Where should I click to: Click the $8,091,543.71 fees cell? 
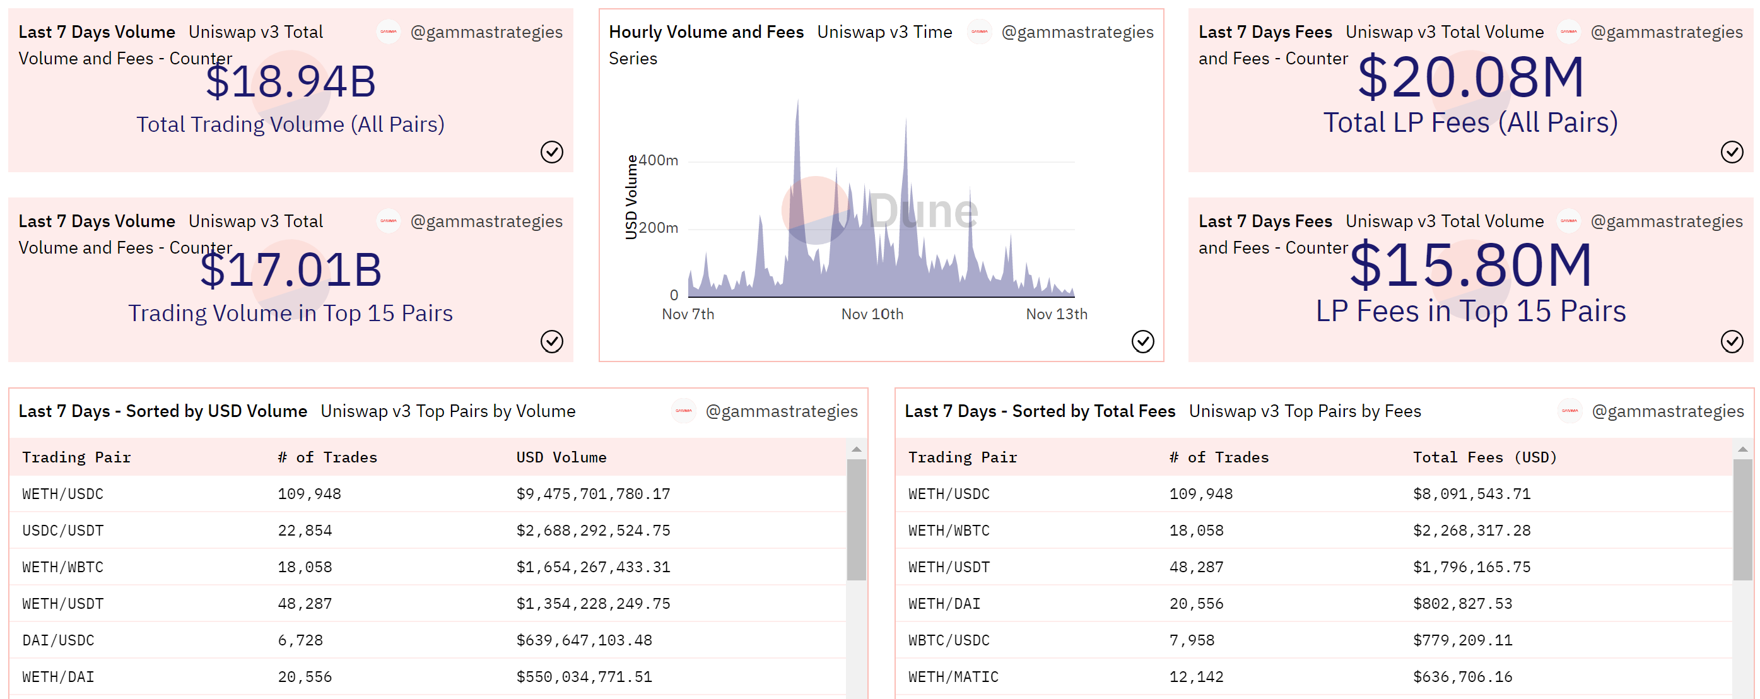coord(1472,494)
